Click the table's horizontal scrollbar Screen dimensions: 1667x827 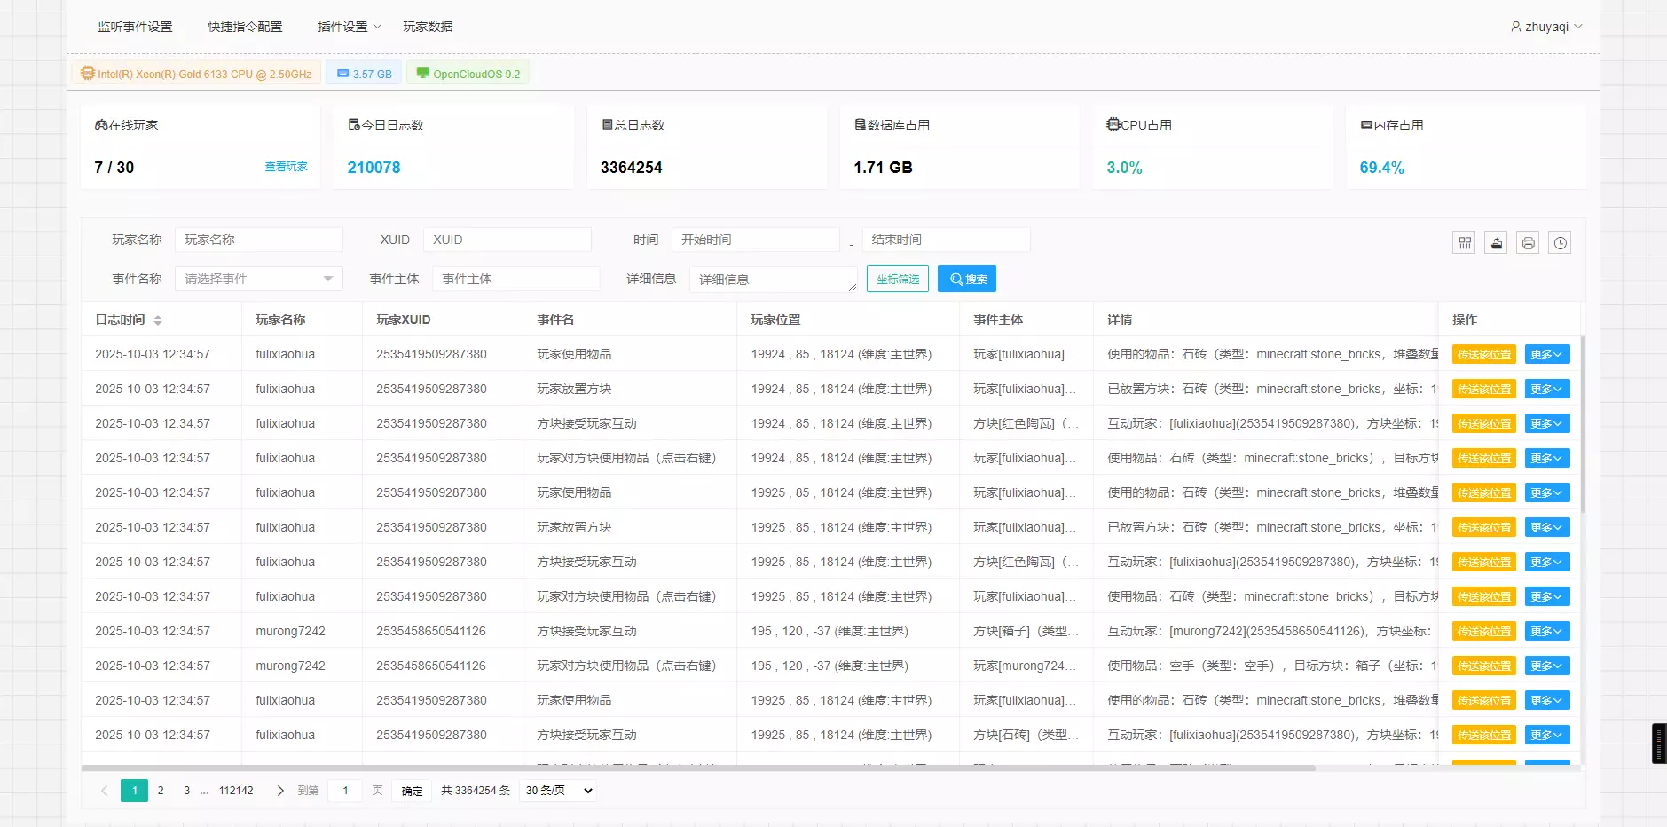698,768
